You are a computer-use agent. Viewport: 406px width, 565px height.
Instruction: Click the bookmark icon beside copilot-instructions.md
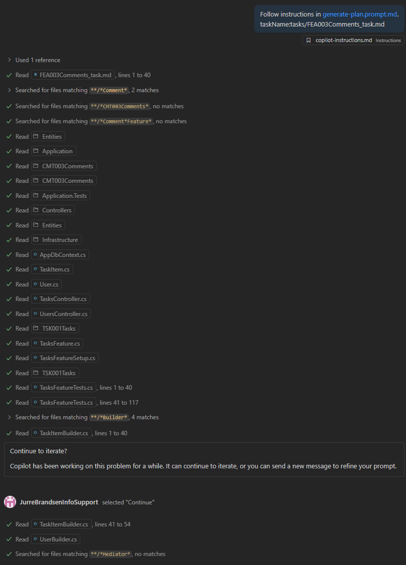click(308, 40)
